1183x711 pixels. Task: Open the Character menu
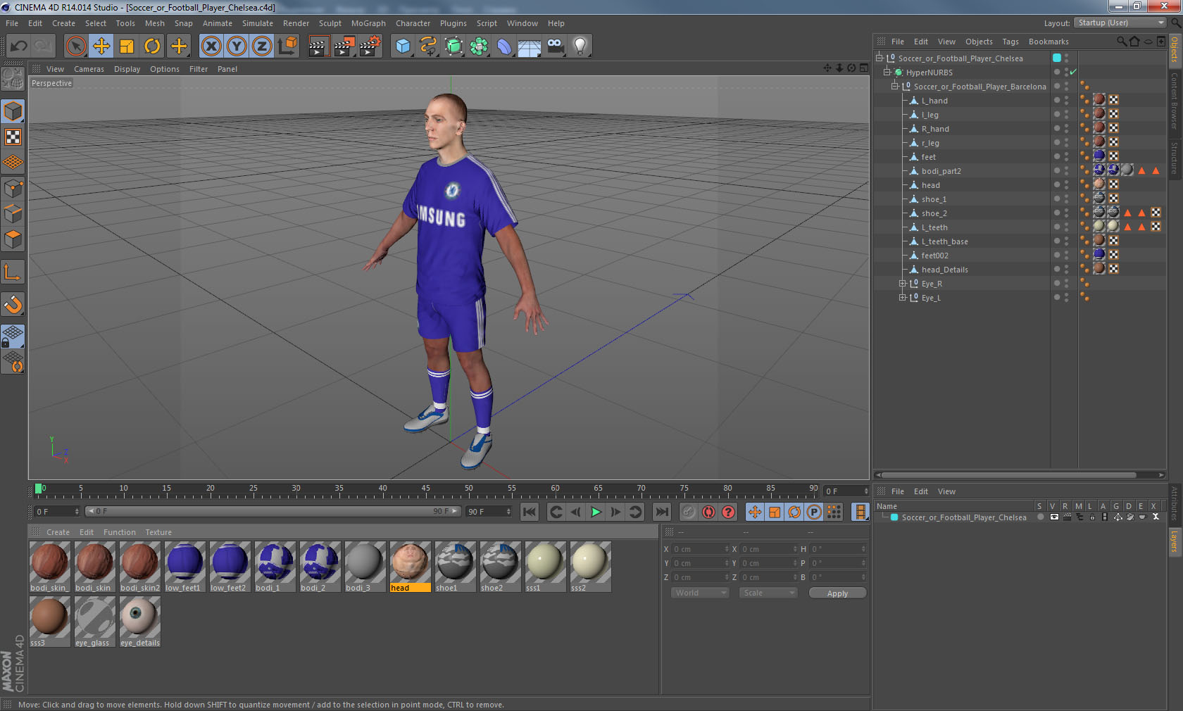coord(413,23)
